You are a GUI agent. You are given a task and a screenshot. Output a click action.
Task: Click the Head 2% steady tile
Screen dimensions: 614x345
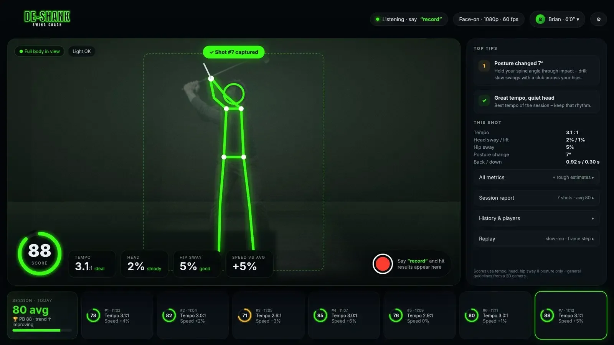[144, 264]
